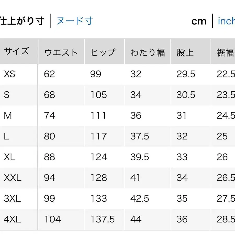Click the サイズ column header
Viewport: 235px width, 235px height.
pyautogui.click(x=17, y=52)
